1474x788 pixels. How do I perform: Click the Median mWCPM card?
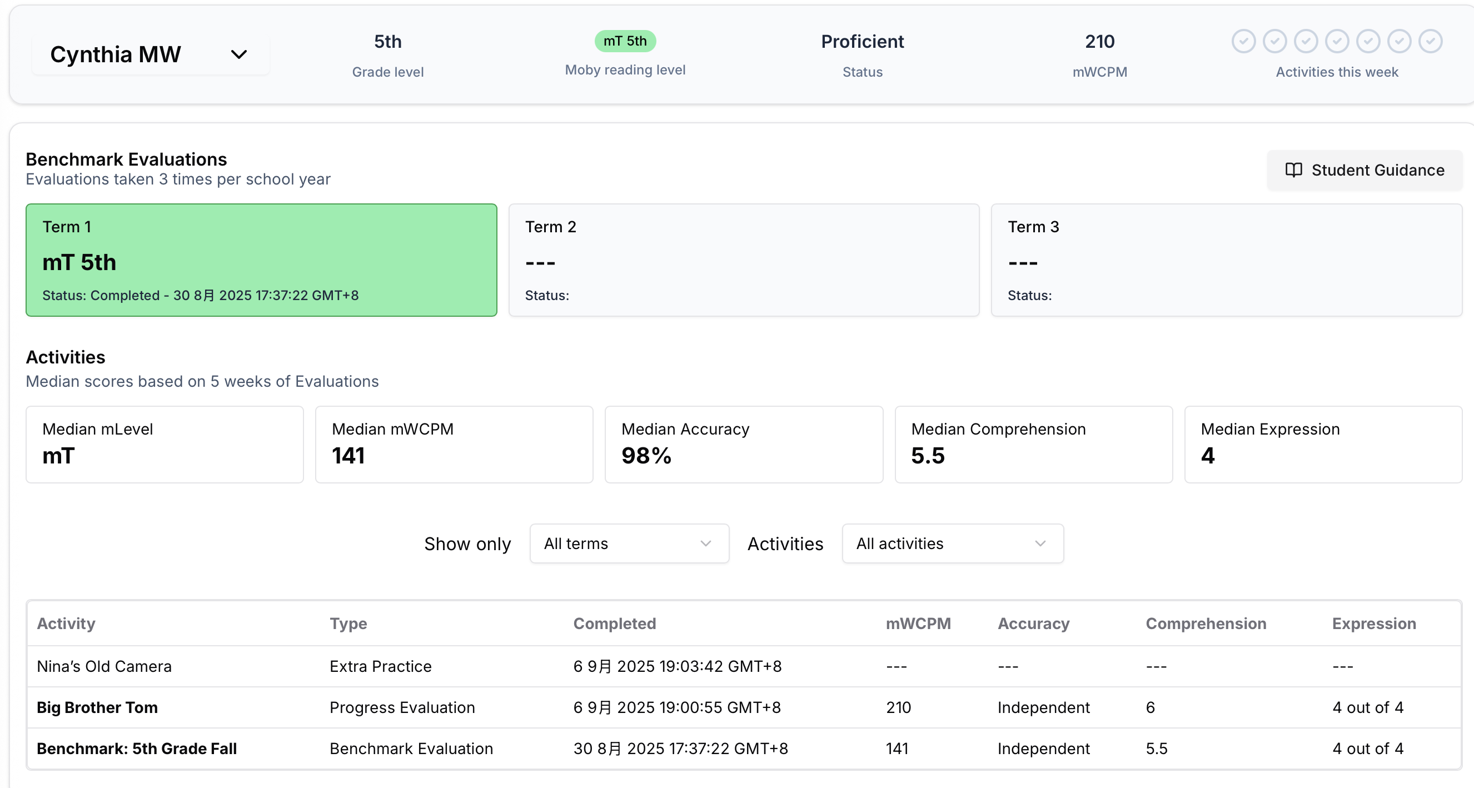(x=454, y=444)
